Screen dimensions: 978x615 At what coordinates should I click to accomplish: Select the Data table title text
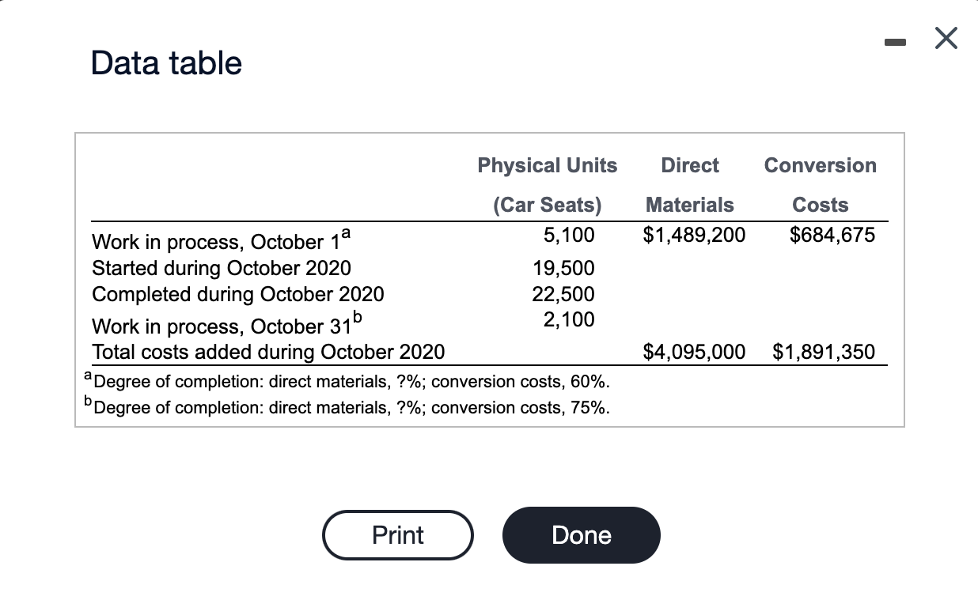click(166, 62)
